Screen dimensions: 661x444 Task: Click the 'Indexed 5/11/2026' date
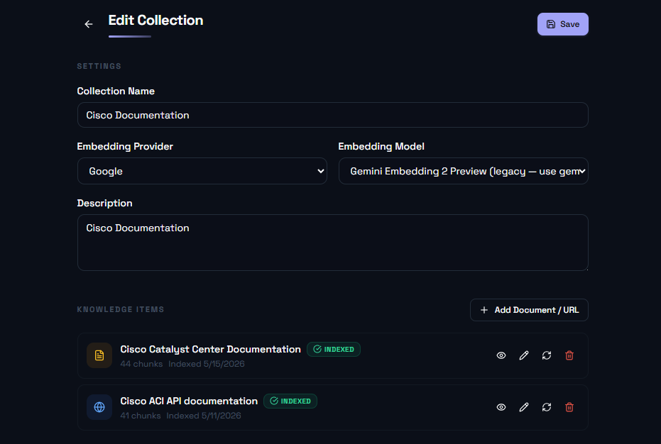(x=204, y=416)
